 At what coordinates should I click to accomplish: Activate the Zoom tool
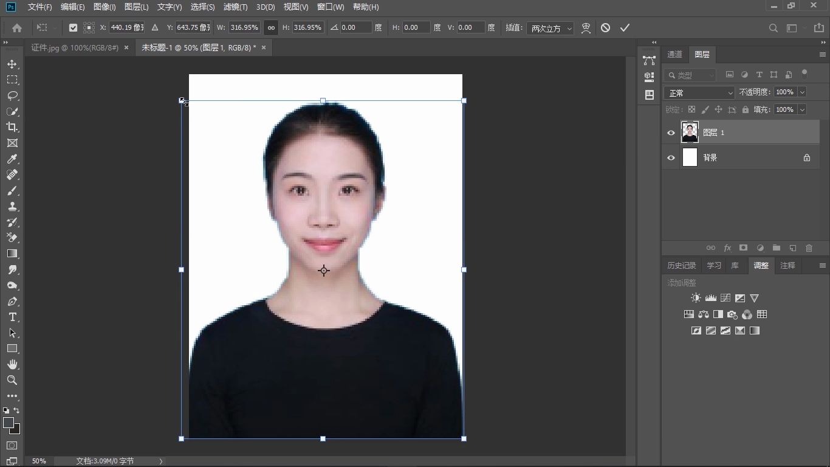[x=12, y=380]
